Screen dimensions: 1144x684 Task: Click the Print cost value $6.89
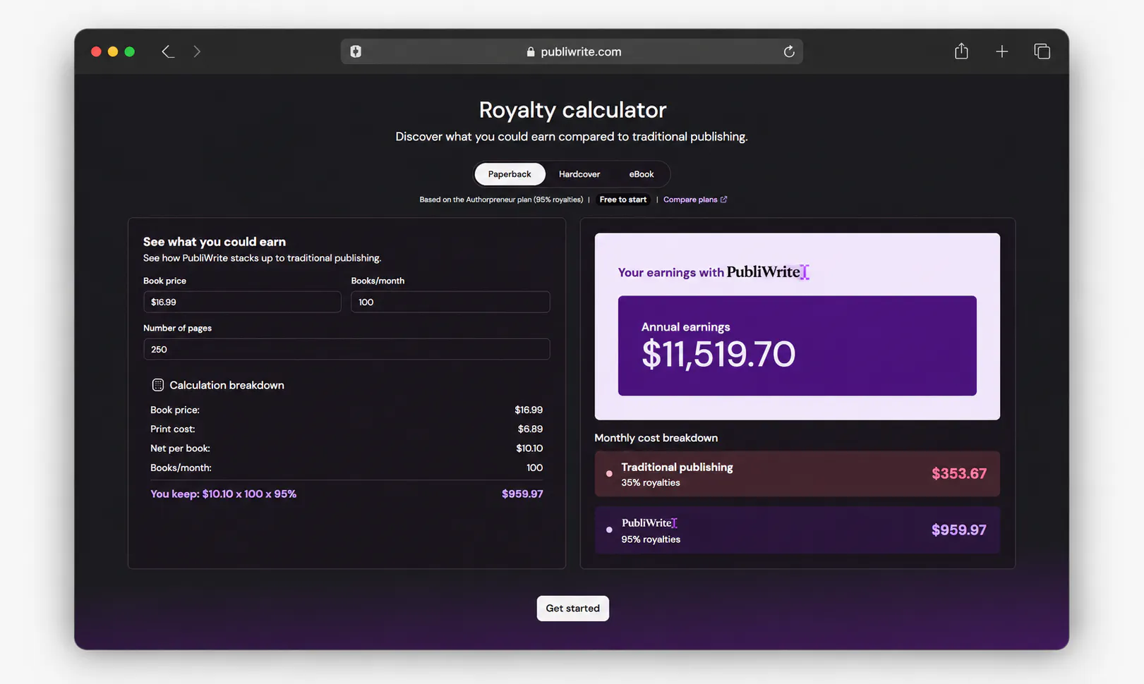530,429
